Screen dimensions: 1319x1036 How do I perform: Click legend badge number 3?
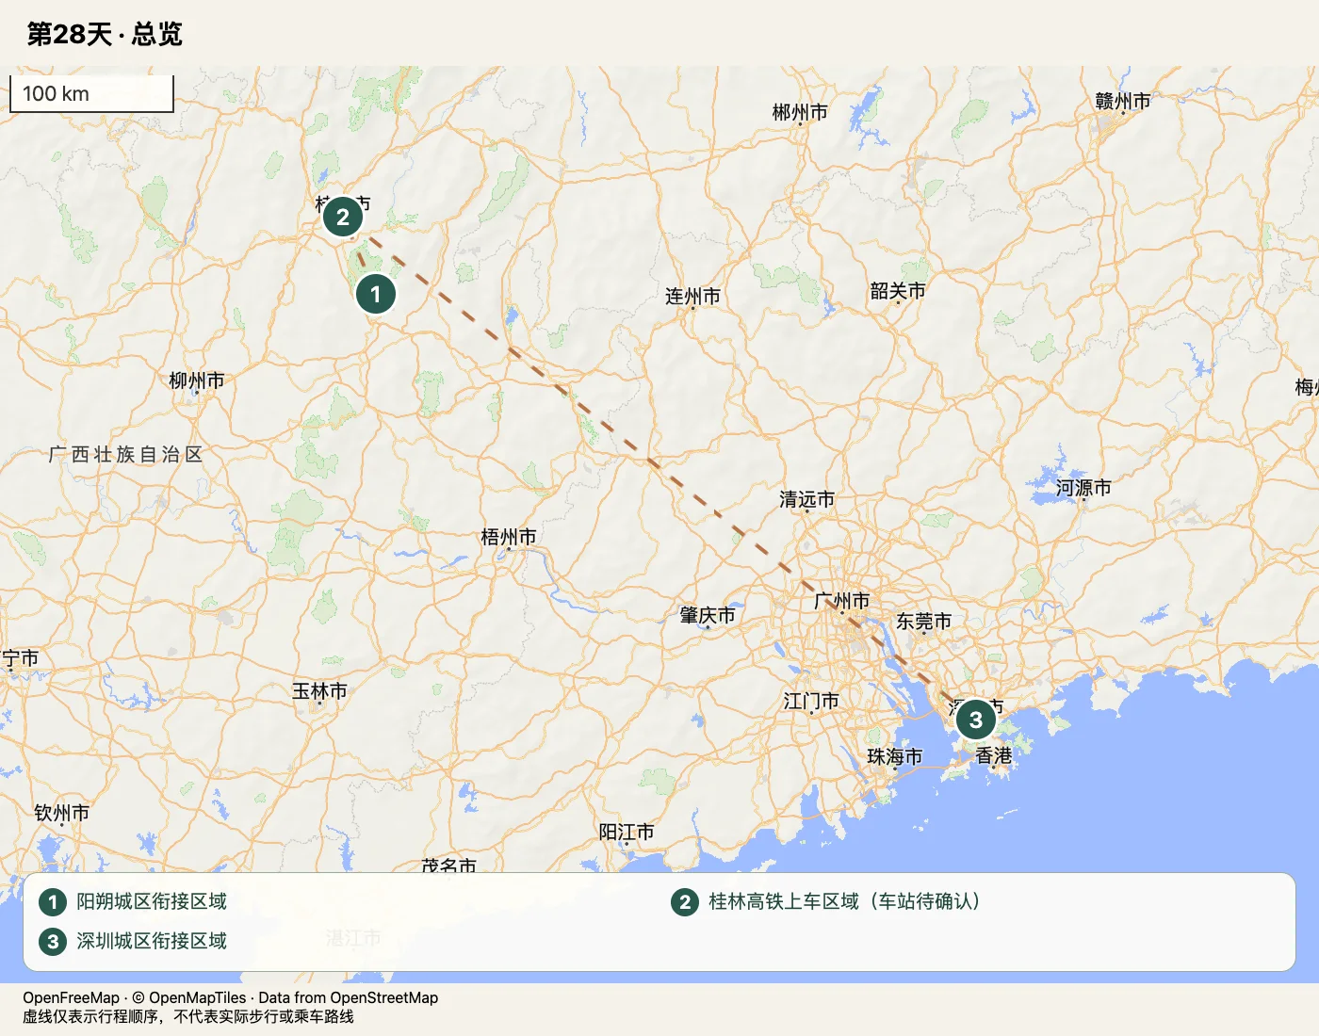tap(53, 941)
